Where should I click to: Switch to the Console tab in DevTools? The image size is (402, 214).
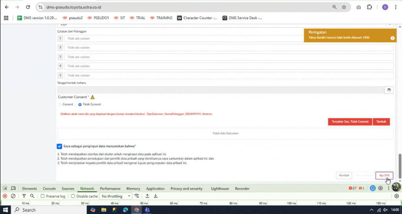coord(49,189)
